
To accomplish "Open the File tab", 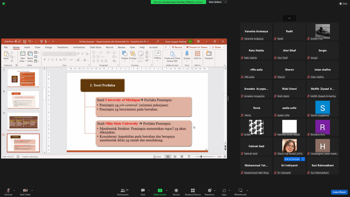I will pos(6,48).
